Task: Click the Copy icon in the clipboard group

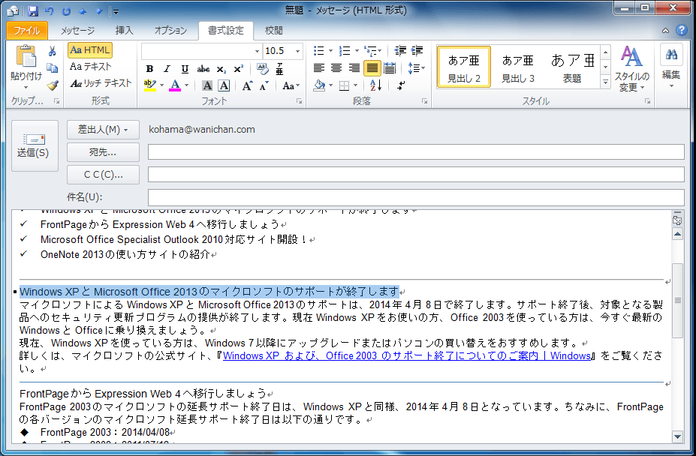Action: coord(53,67)
